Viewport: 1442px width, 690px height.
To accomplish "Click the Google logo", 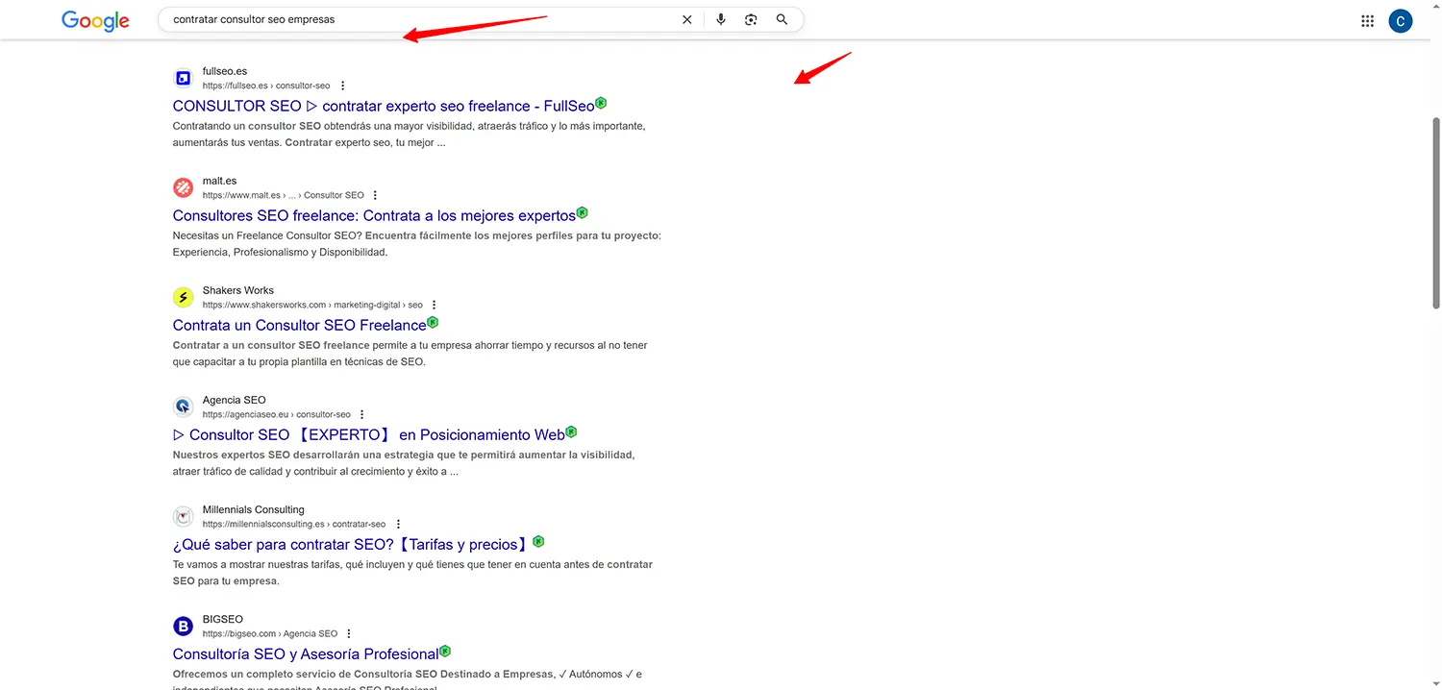I will click(x=94, y=20).
